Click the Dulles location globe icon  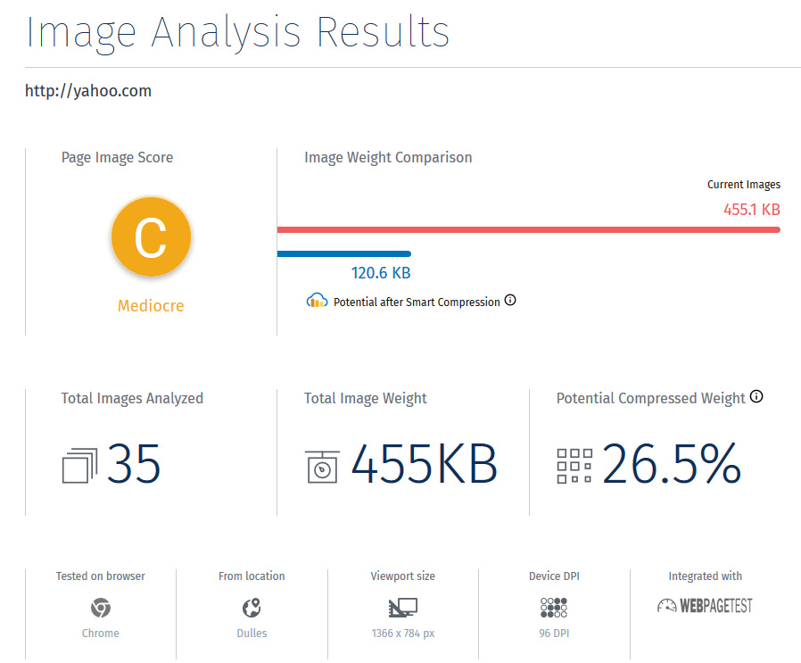point(252,608)
